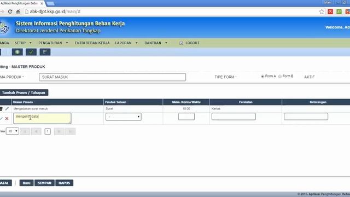This screenshot has height=197, width=350.
Task: Click the pencil icon for Mengadakan surat masuk
Action: pos(7,109)
